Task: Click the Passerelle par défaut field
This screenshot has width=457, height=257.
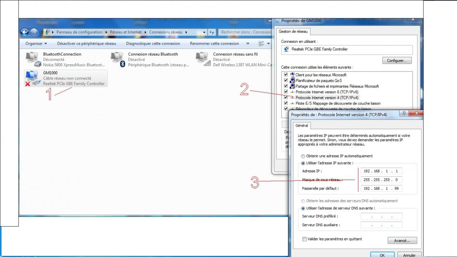Action: pyautogui.click(x=382, y=188)
